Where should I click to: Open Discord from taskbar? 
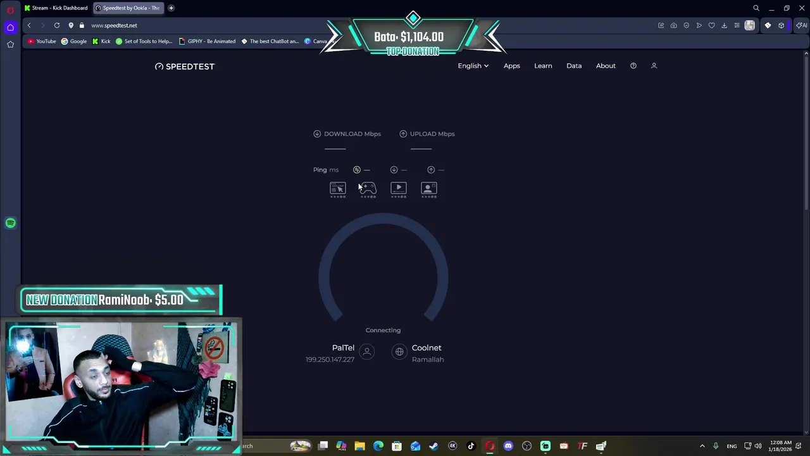pyautogui.click(x=508, y=446)
